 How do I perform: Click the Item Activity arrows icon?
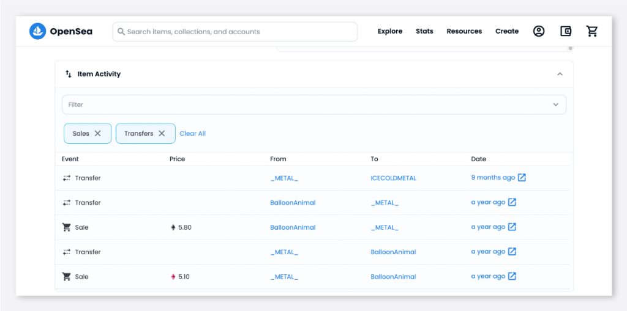[x=69, y=74]
